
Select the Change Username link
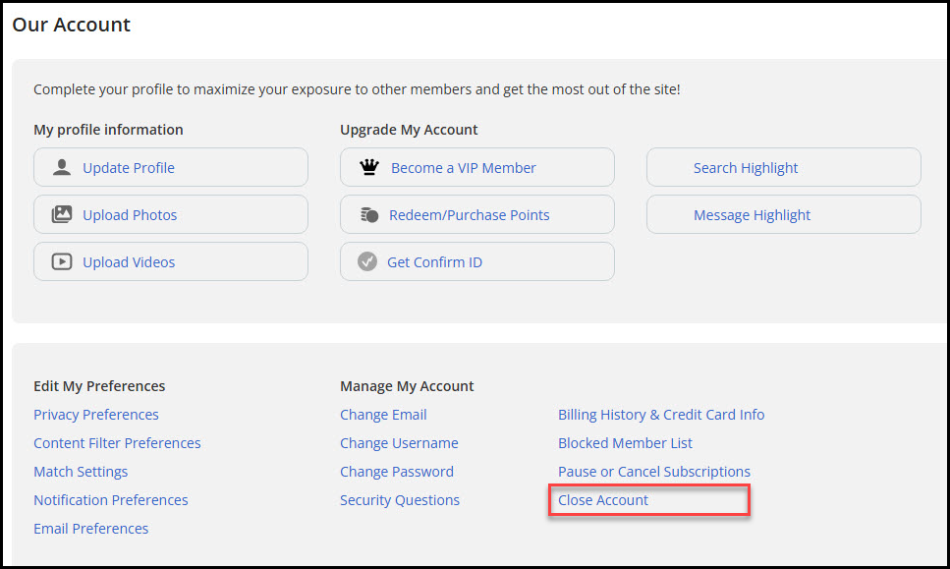tap(399, 443)
